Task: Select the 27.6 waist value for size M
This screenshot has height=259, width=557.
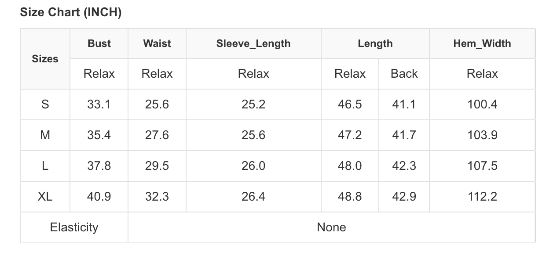Action: [x=157, y=135]
